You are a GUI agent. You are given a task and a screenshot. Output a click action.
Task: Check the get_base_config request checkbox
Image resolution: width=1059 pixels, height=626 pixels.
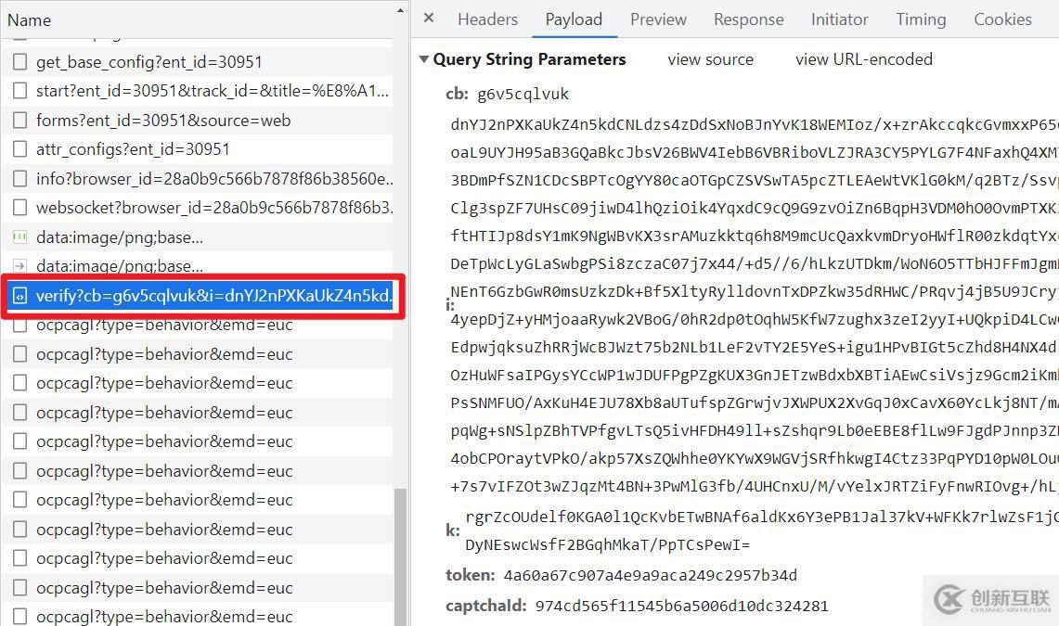tap(20, 62)
